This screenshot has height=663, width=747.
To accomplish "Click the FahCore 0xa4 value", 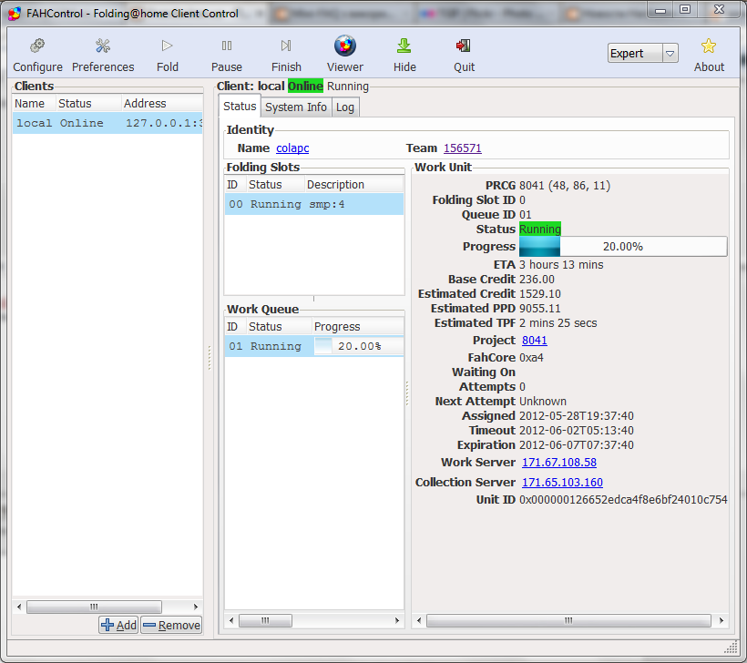I will 531,357.
